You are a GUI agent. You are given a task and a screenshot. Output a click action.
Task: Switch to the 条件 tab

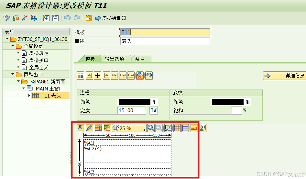140,59
